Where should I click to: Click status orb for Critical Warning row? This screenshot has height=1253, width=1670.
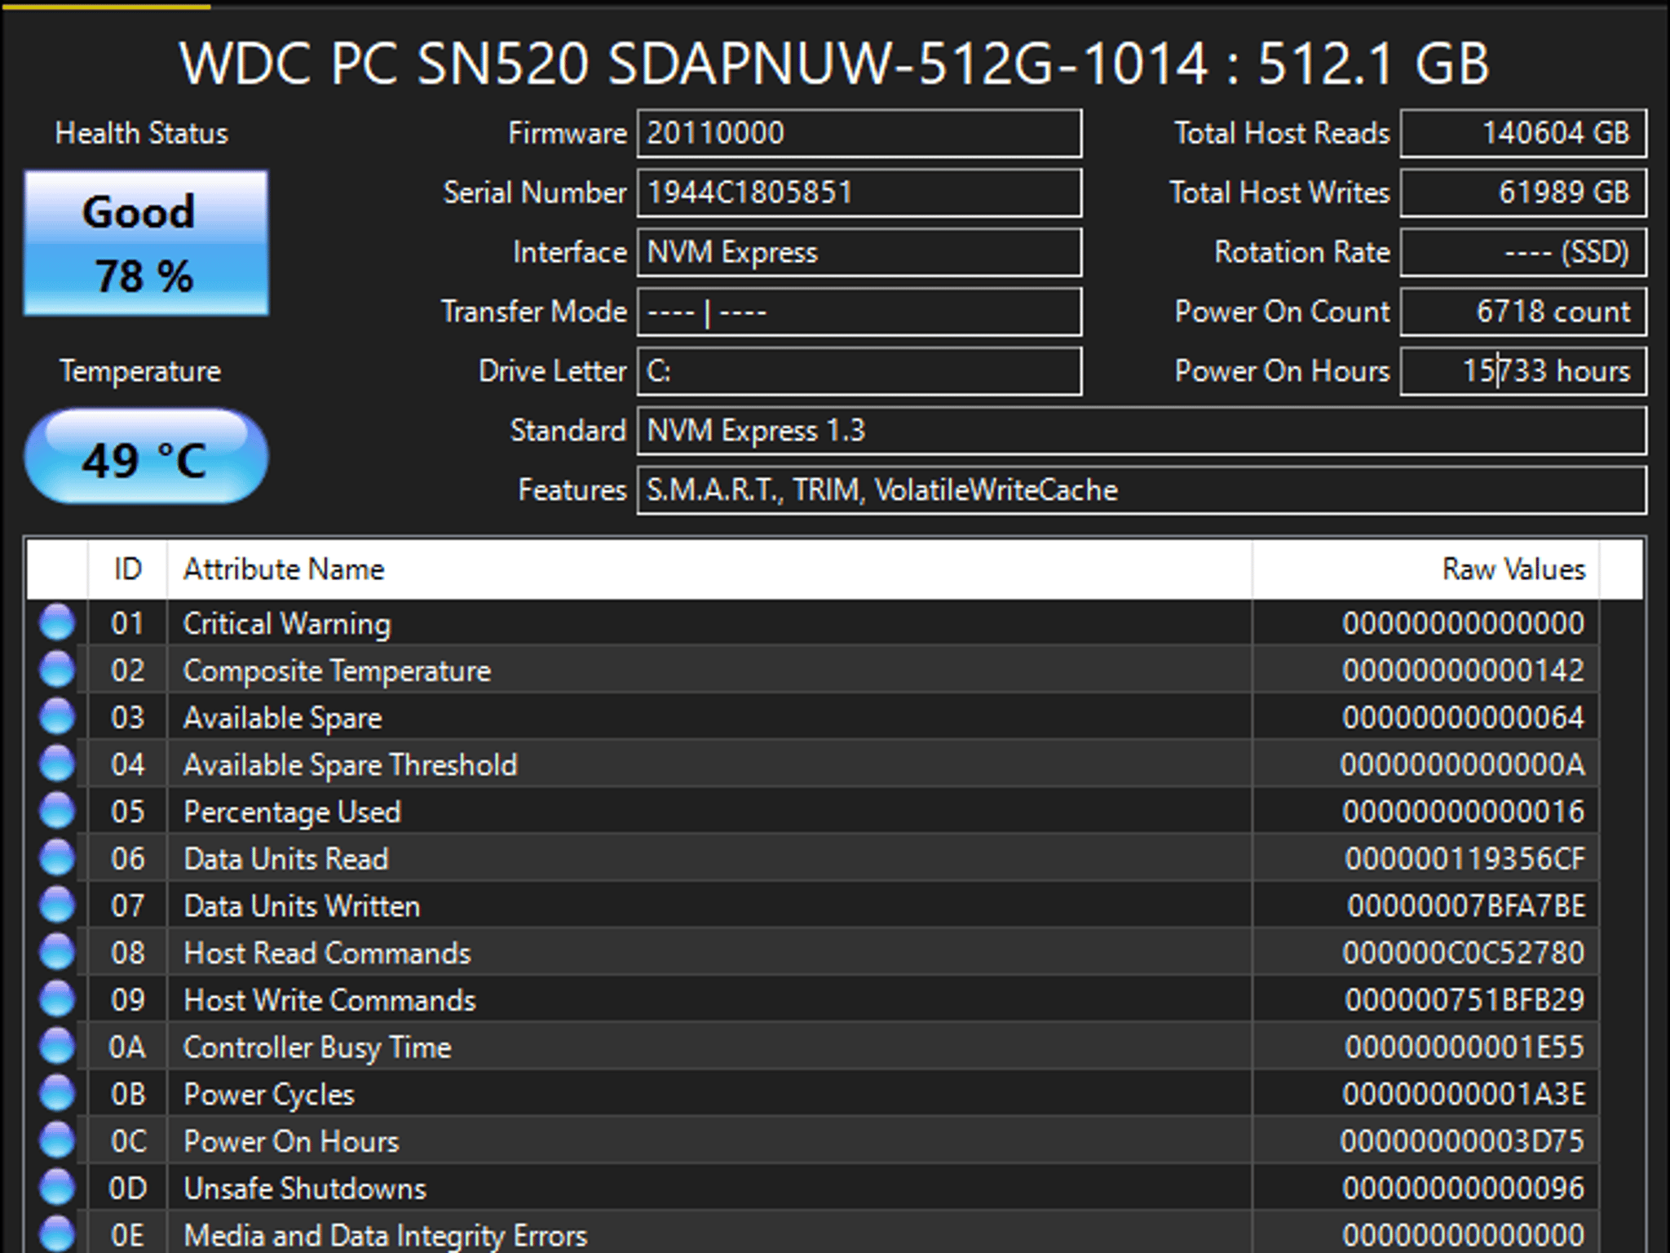coord(57,623)
